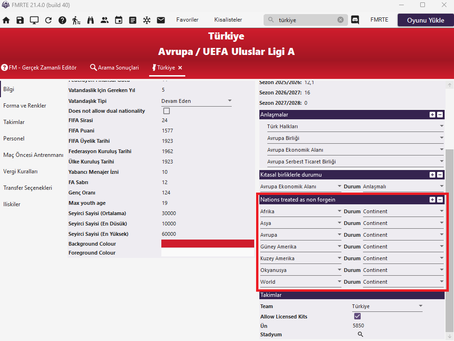Click the Stadyum magnifier search icon
This screenshot has width=454, height=341.
tap(360, 334)
